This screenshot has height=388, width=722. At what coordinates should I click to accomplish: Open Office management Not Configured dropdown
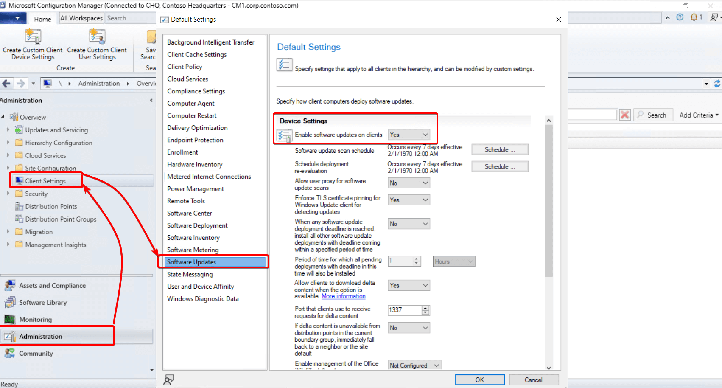coord(414,366)
